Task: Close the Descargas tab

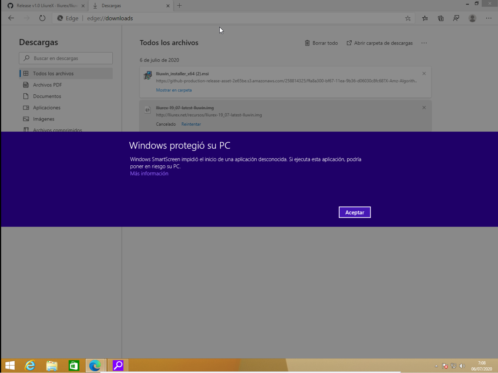Action: click(168, 6)
